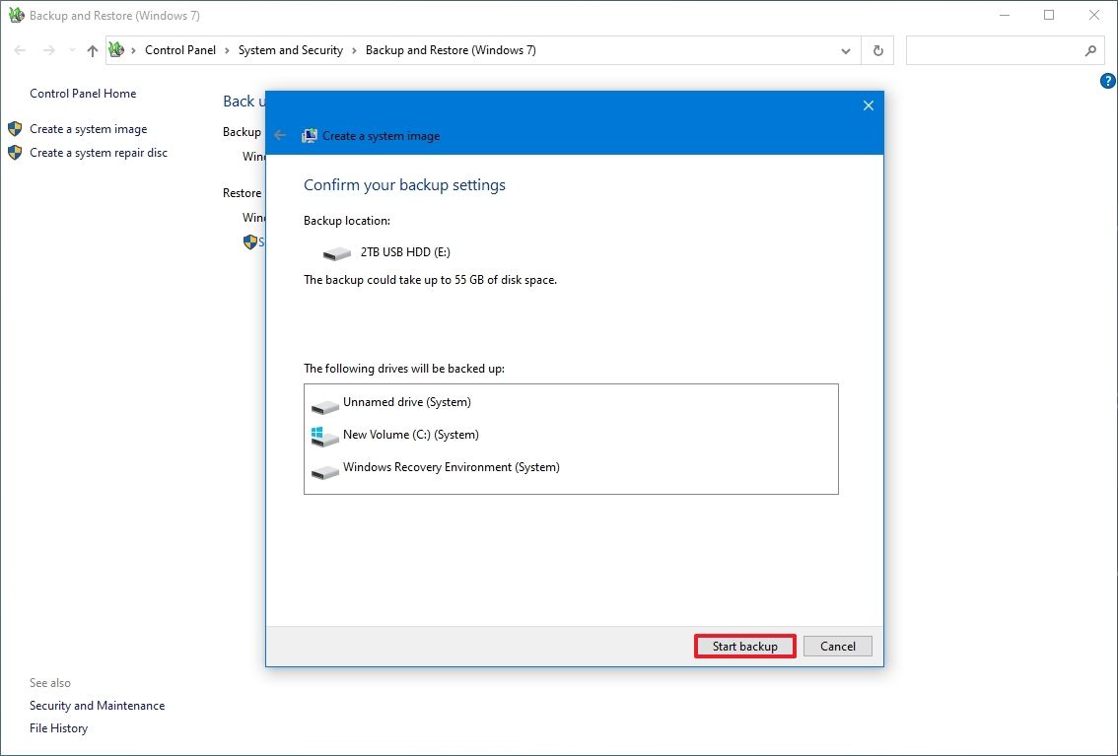Go to Control Panel Home
1118x756 pixels.
point(83,94)
